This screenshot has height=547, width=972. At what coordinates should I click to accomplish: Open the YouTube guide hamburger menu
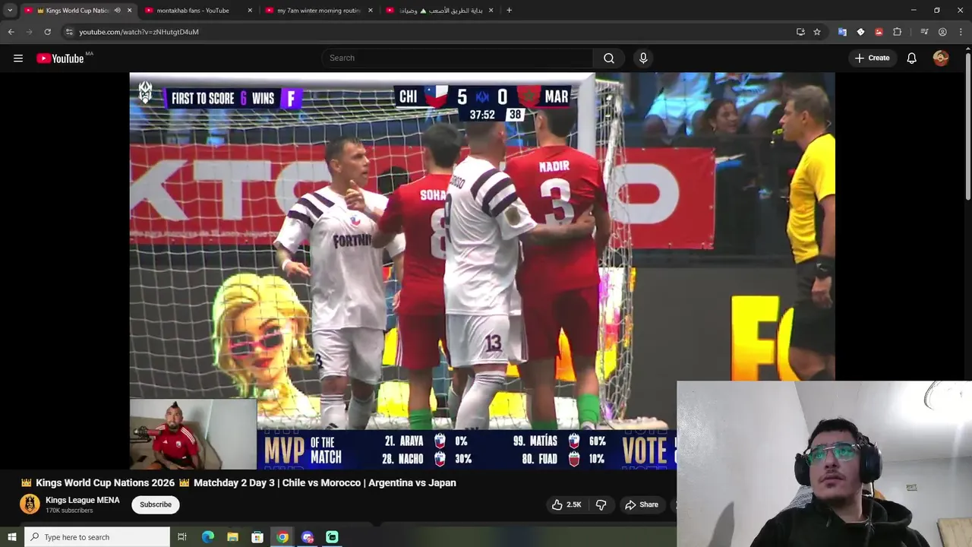[18, 58]
